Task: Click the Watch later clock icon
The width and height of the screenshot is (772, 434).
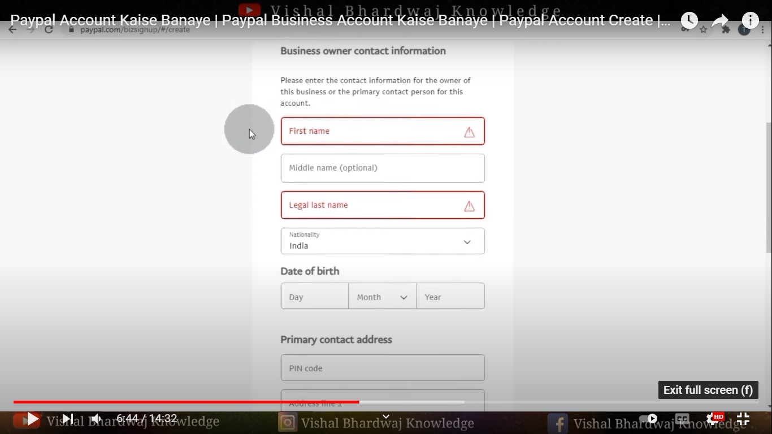Action: click(x=689, y=21)
